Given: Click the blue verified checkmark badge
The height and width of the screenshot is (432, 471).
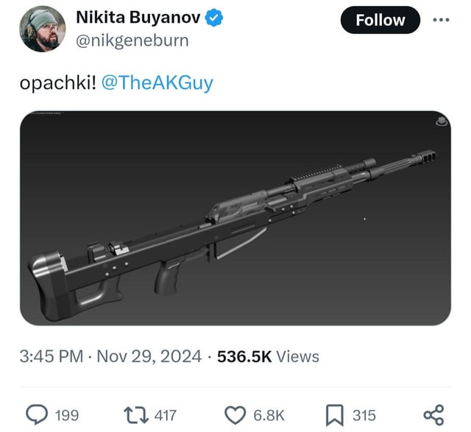Looking at the screenshot, I should coord(214,18).
